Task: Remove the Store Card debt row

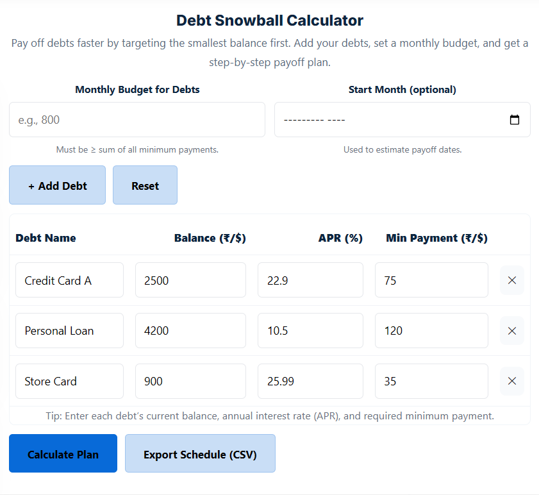Action: click(511, 381)
